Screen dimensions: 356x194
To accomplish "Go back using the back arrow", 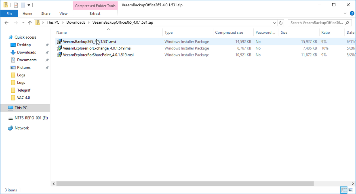I will 7,23.
